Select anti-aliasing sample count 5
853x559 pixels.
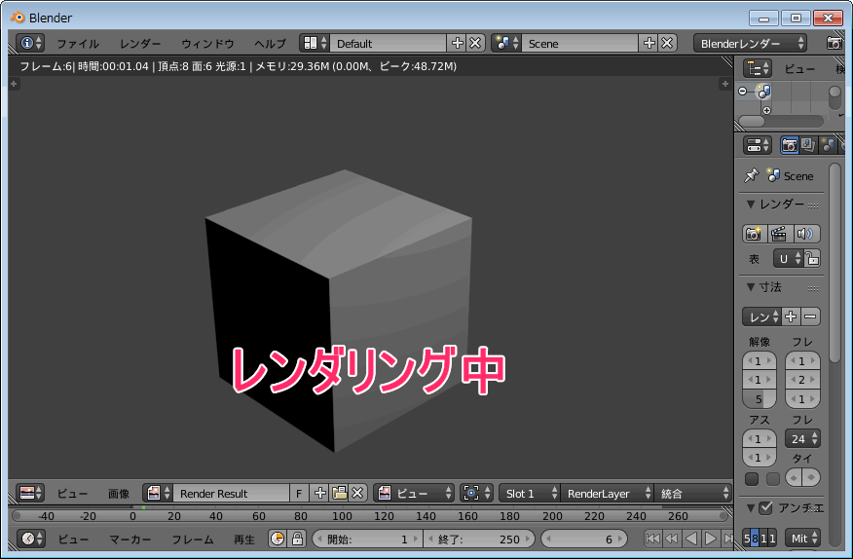[x=747, y=539]
